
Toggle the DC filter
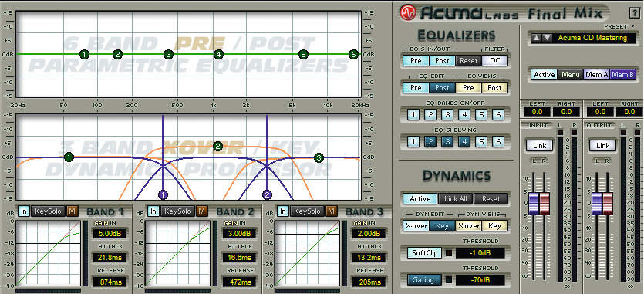(495, 60)
